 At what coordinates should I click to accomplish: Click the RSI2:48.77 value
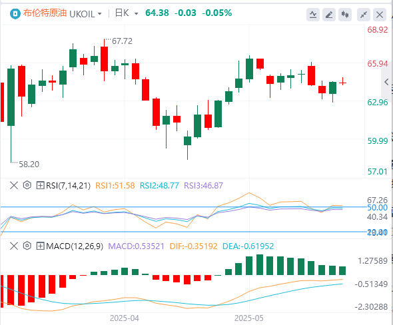click(159, 186)
